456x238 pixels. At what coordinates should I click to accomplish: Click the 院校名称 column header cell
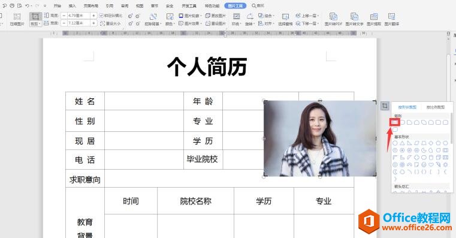(x=195, y=201)
